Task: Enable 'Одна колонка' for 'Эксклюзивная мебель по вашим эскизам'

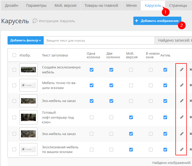Action: [x=92, y=150]
